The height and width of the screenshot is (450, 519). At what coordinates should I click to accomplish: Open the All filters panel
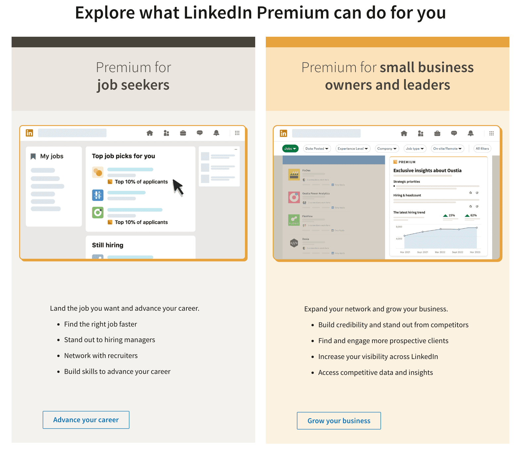click(482, 149)
